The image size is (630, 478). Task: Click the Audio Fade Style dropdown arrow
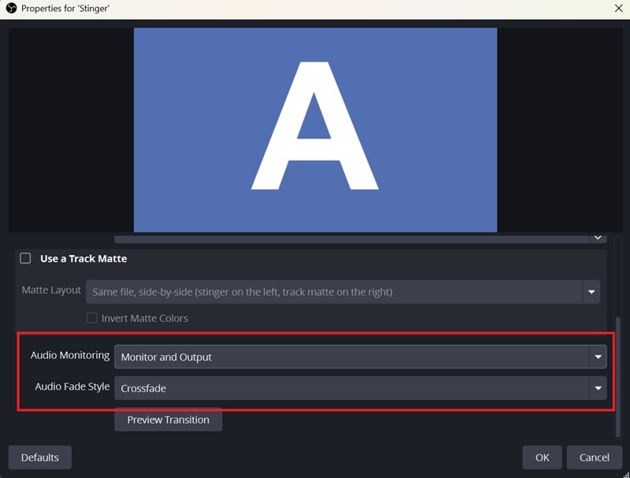coord(596,387)
